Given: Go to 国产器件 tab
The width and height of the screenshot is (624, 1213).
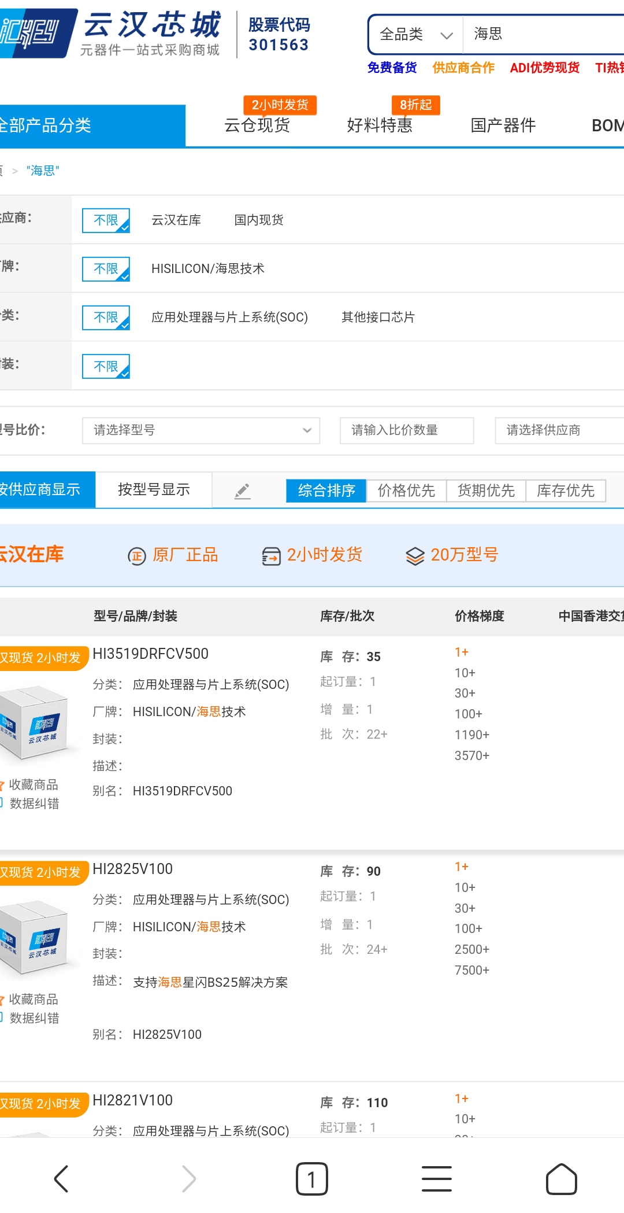Looking at the screenshot, I should pyautogui.click(x=503, y=125).
